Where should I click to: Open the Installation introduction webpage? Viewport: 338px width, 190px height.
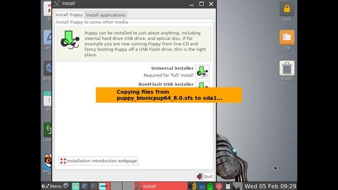(98, 161)
